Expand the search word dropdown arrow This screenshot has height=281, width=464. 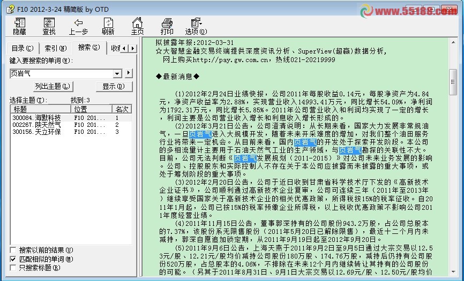117,73
